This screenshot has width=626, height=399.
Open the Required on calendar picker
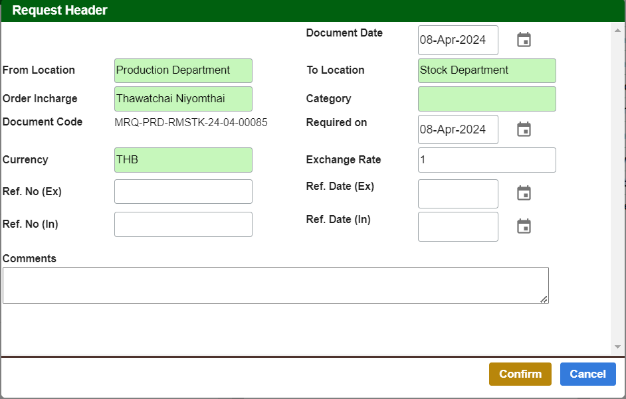click(524, 129)
